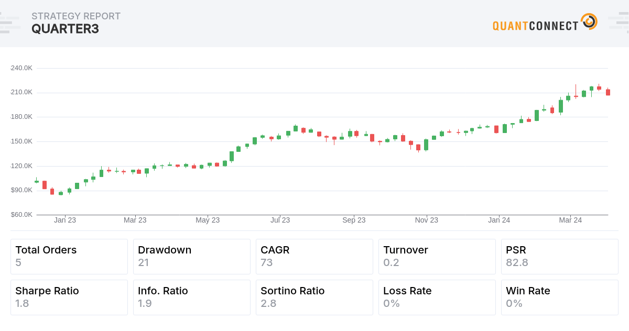Click the 240.0K y-axis label
Viewport: 629px width, 331px height.
[21, 68]
